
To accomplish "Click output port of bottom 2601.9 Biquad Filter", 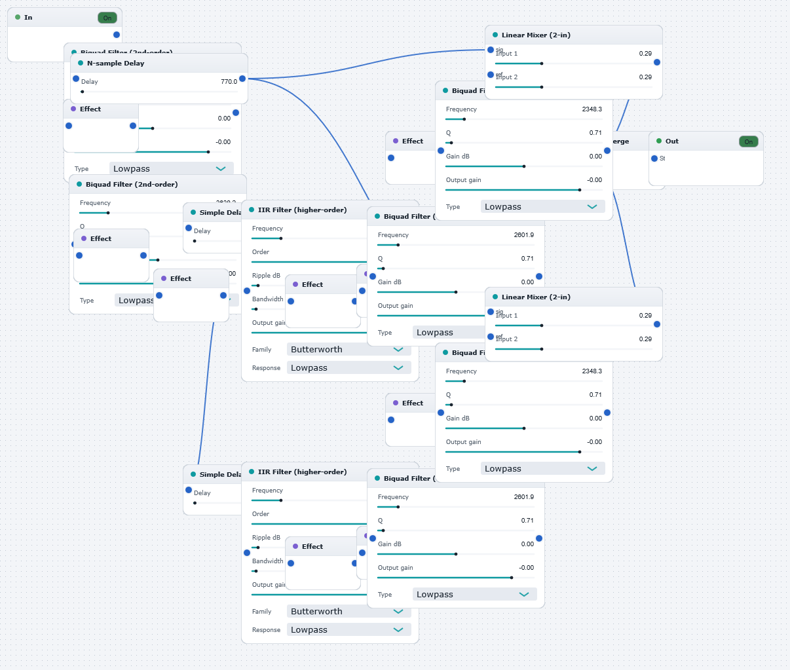I will coord(539,538).
